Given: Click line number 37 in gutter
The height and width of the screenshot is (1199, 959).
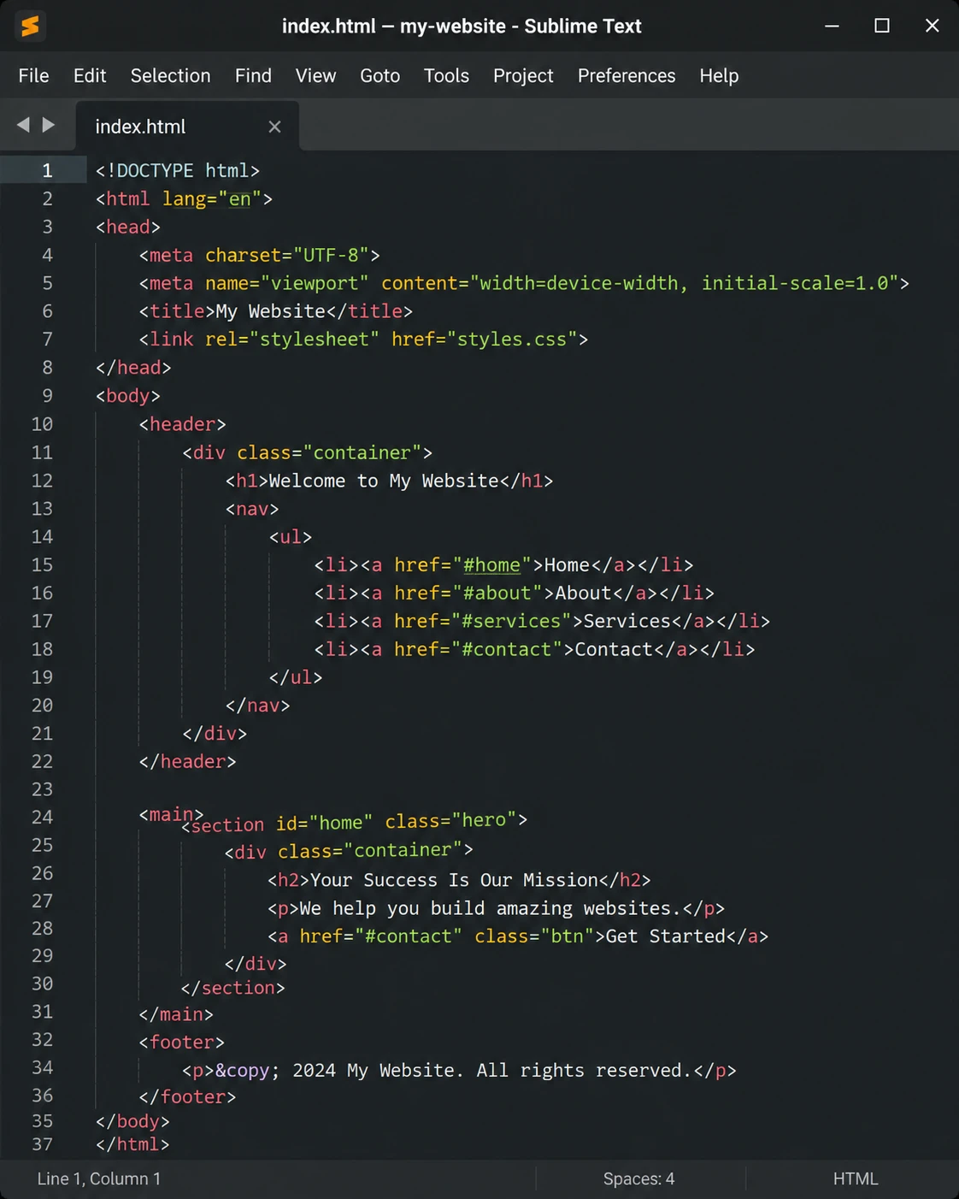Looking at the screenshot, I should coord(42,1143).
